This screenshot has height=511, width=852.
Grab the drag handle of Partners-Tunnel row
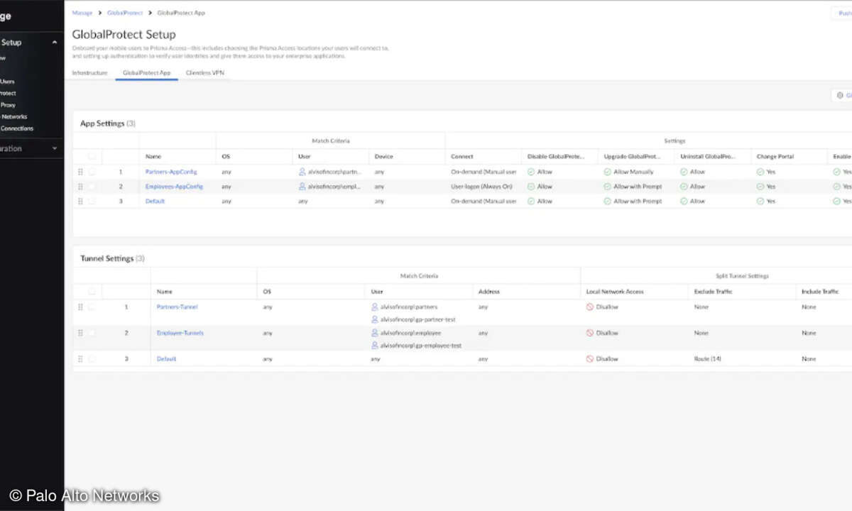click(80, 307)
